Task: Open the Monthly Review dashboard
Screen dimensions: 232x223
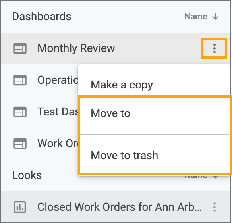Action: [76, 48]
